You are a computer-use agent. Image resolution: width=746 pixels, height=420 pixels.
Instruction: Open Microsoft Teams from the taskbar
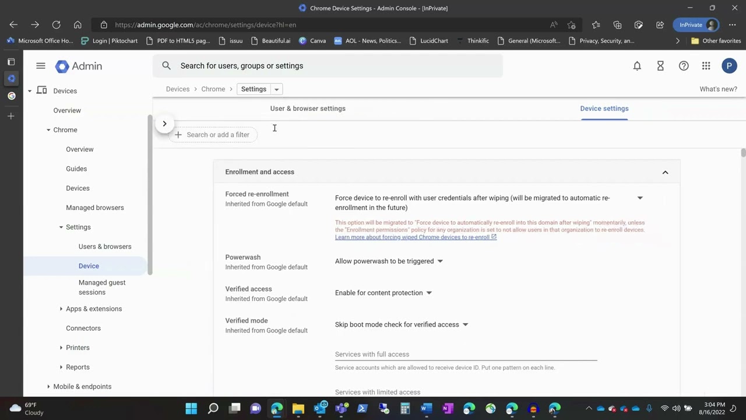click(x=342, y=408)
